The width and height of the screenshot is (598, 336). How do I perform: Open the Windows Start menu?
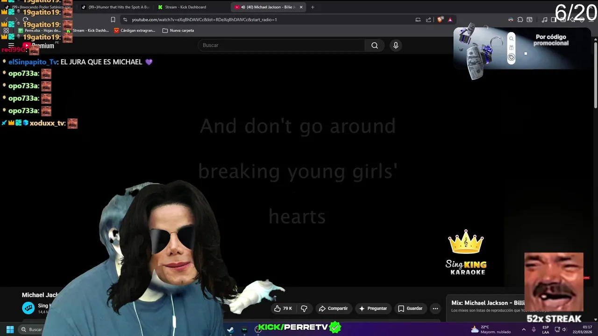point(10,329)
